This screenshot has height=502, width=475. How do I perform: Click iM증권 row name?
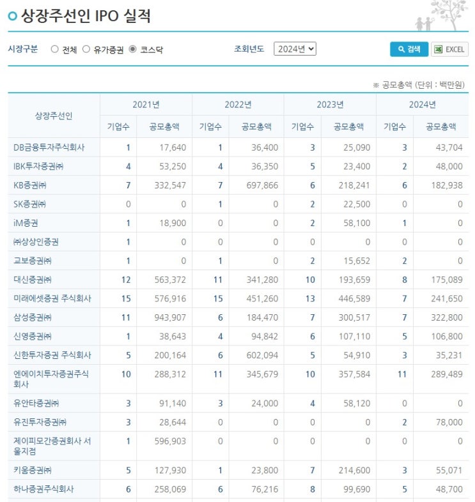tap(26, 223)
